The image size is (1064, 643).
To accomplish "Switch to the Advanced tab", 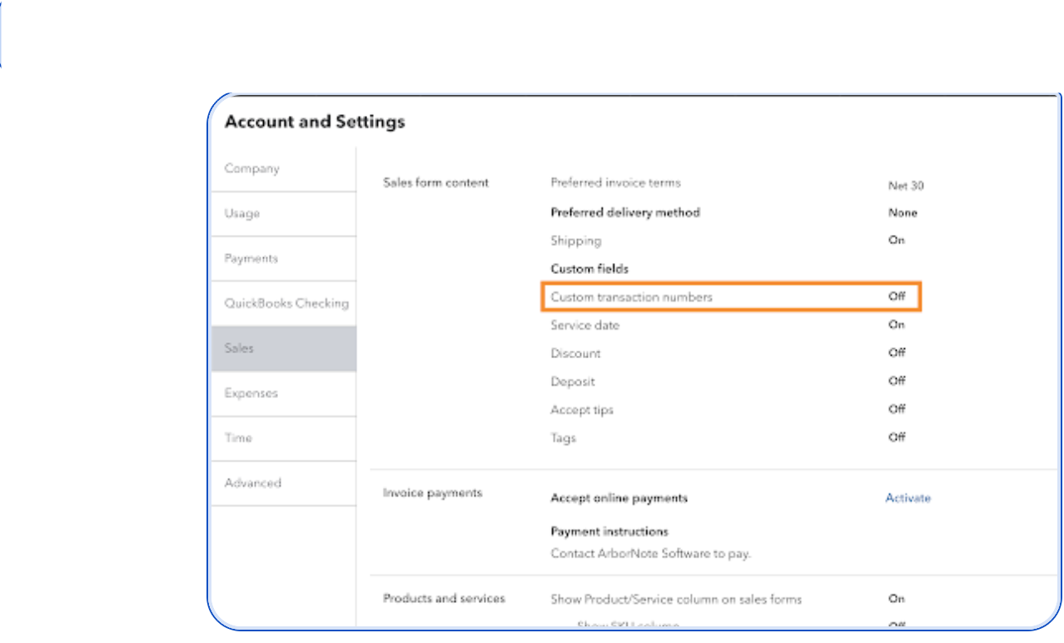I will pos(252,483).
